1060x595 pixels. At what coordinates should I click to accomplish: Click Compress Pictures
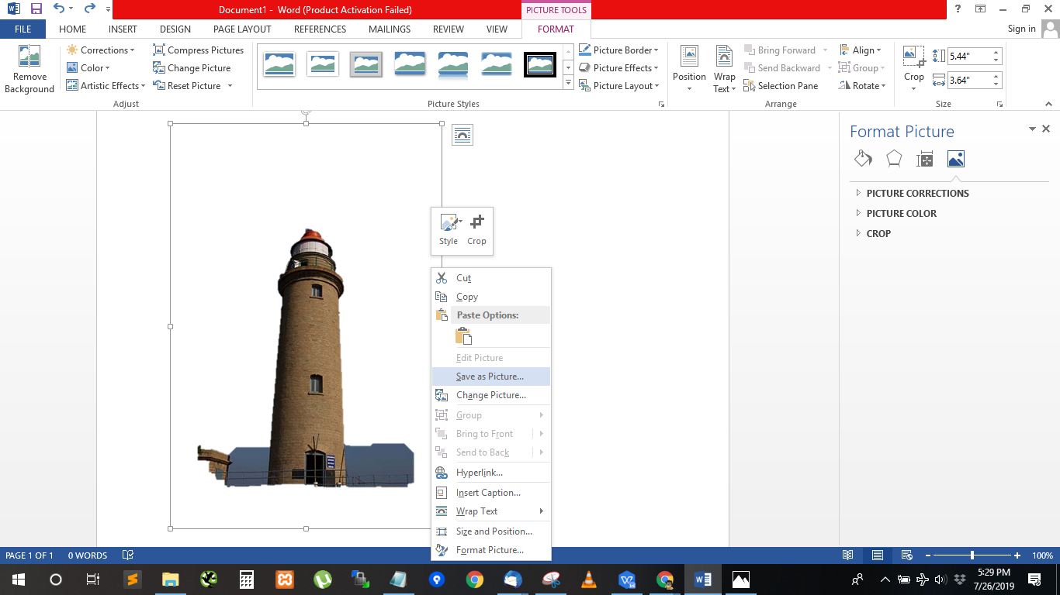(x=199, y=50)
